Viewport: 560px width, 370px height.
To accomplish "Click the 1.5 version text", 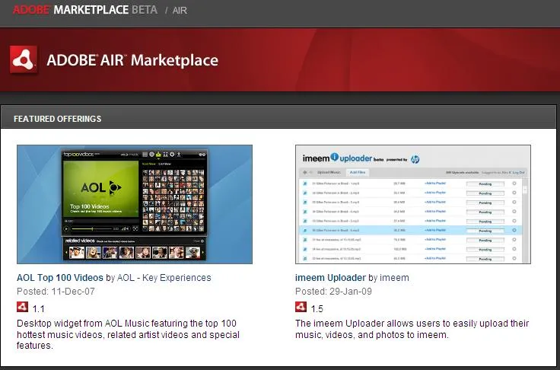I will point(317,309).
